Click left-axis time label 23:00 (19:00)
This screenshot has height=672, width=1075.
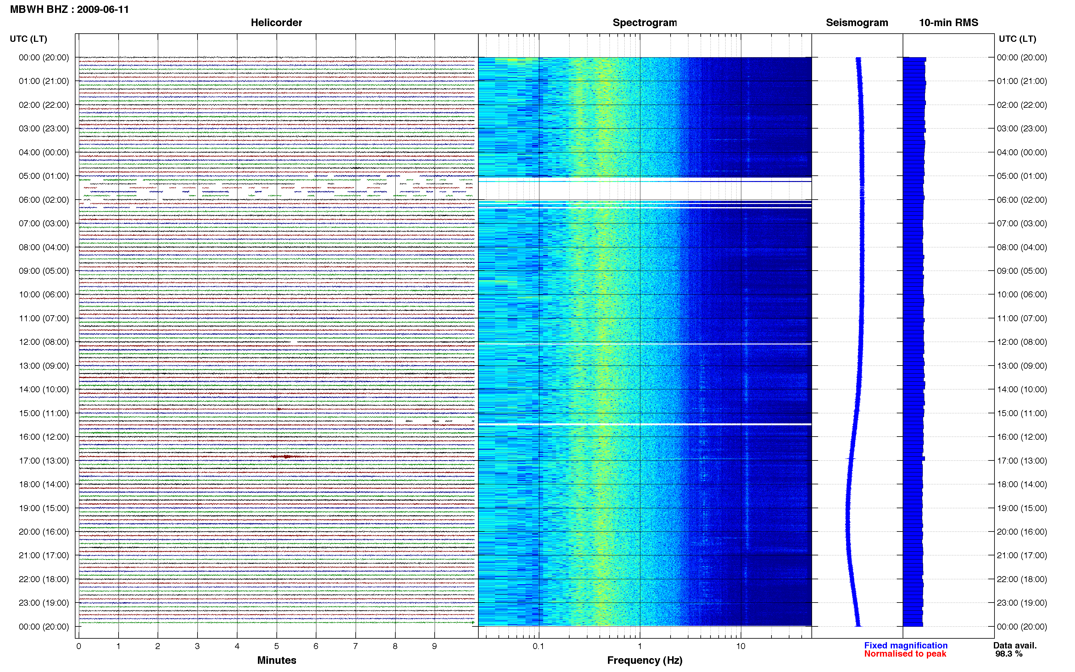point(44,603)
